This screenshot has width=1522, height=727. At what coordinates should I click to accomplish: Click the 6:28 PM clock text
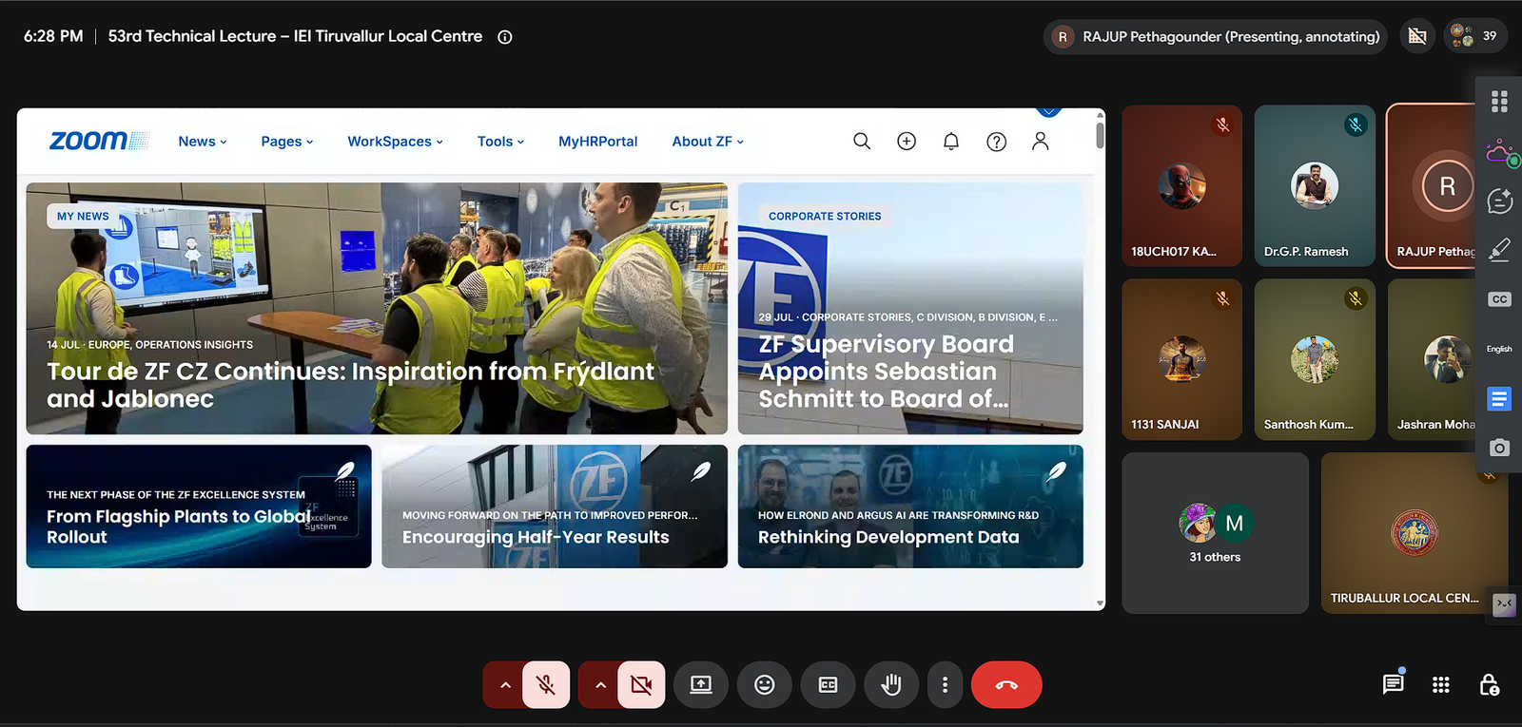point(53,36)
